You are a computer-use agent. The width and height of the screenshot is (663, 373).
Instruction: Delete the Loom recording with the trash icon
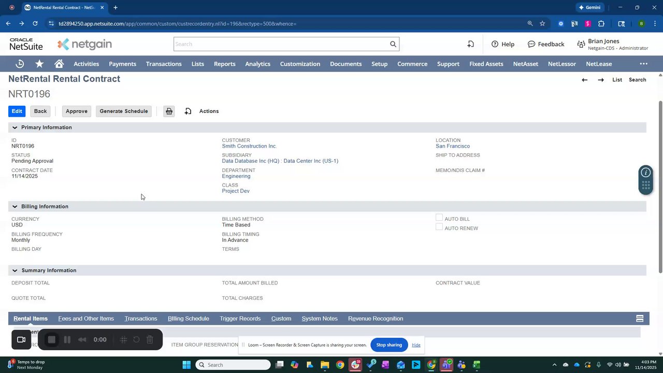point(150,340)
